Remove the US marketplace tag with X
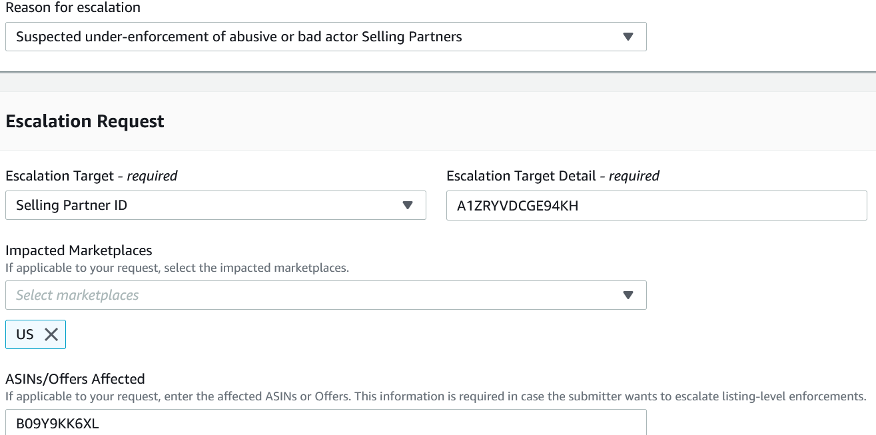The image size is (876, 435). point(51,334)
